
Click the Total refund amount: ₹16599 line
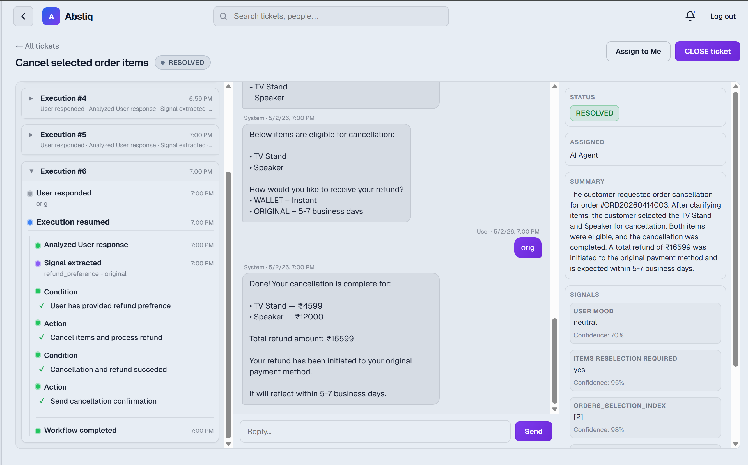click(x=301, y=339)
